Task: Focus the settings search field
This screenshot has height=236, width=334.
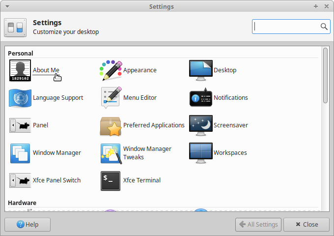Action: (x=291, y=27)
